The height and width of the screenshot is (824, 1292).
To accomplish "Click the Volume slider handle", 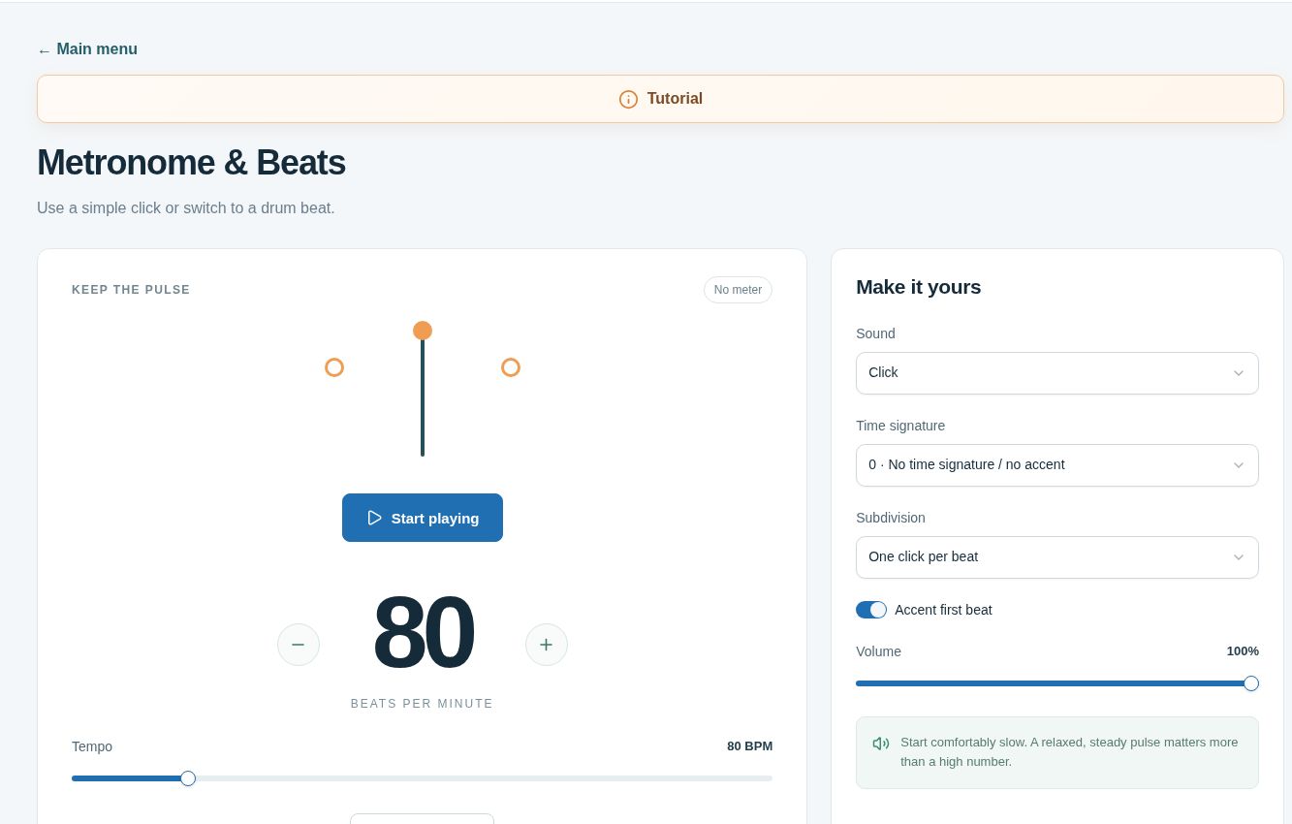I will click(1251, 683).
